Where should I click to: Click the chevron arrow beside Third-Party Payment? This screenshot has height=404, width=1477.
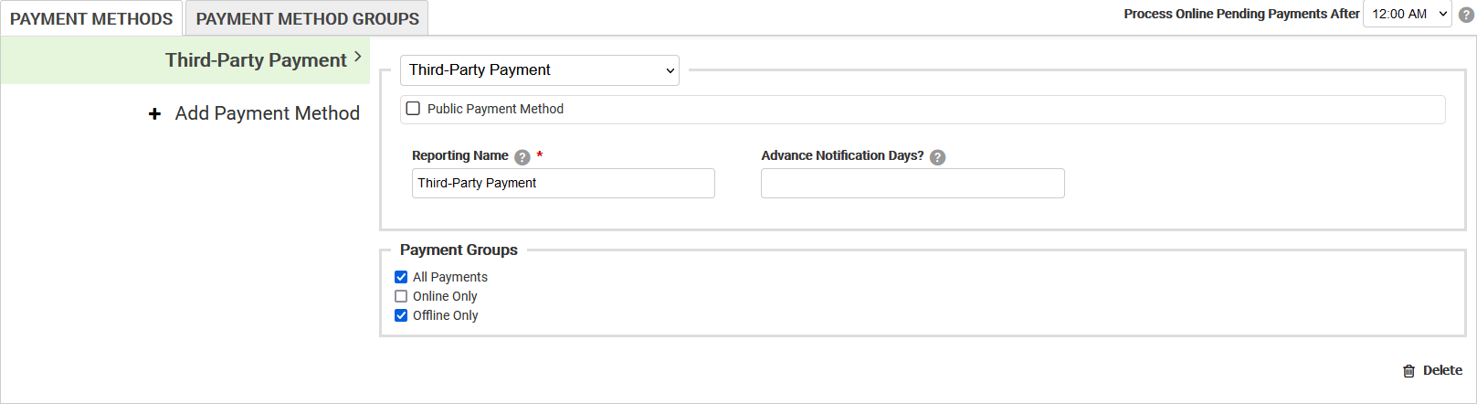pos(358,57)
